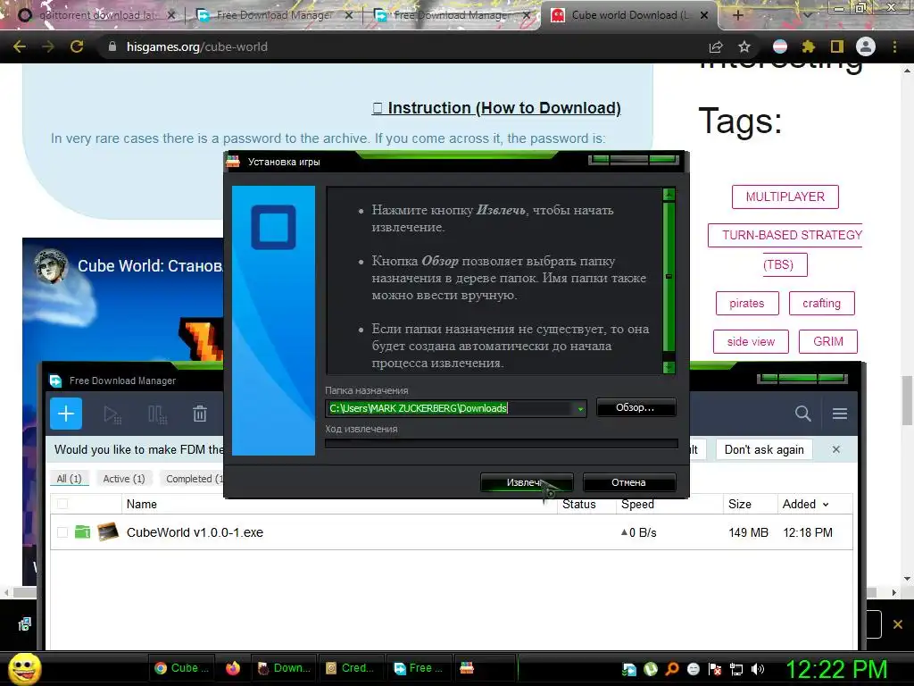Viewport: 914px width, 686px height.
Task: Click the striped flag extension icon
Action: coord(780,46)
